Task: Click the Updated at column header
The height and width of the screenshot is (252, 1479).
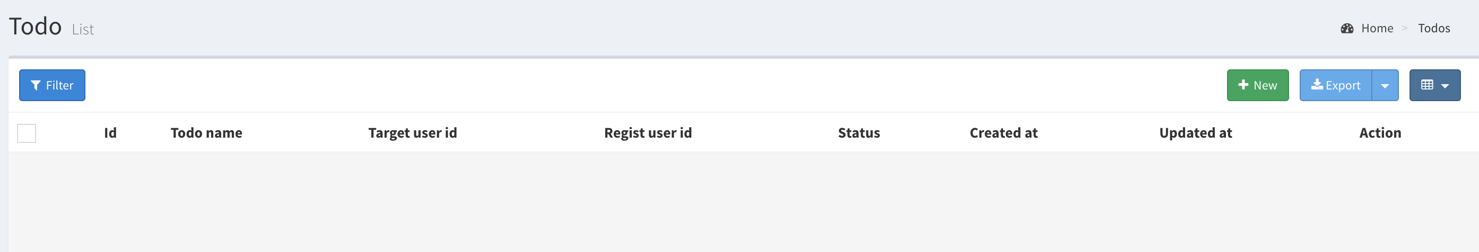Action: [1195, 133]
